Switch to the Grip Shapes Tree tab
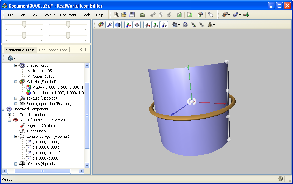 pyautogui.click(x=53, y=50)
